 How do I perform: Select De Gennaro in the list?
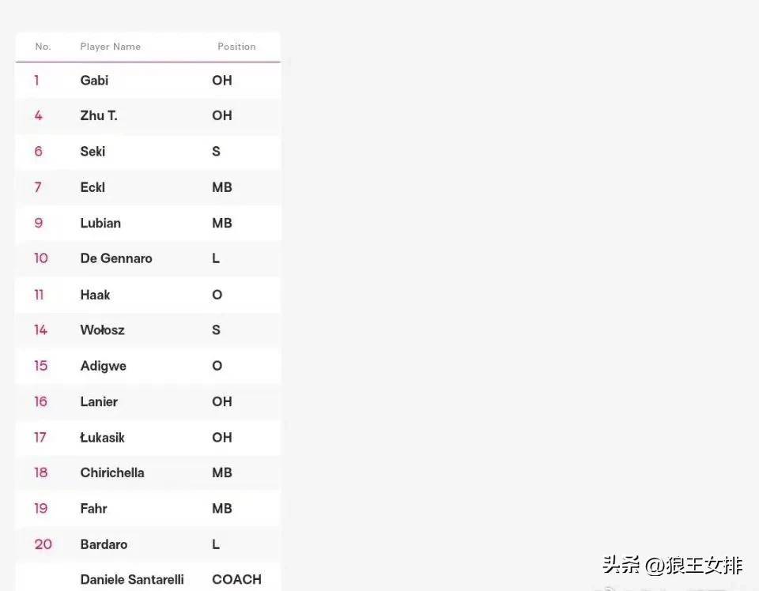116,258
